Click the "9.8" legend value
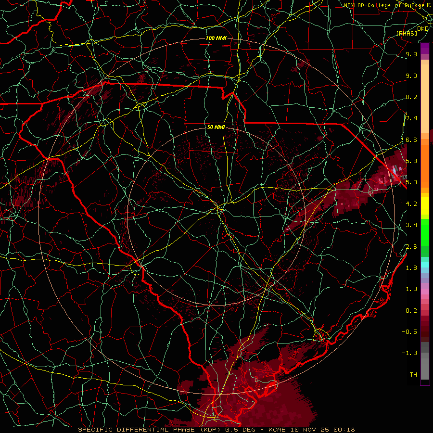 point(411,54)
